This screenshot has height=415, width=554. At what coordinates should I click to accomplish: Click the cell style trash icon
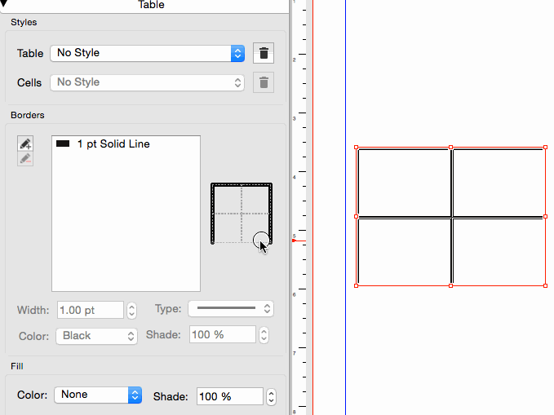(263, 82)
